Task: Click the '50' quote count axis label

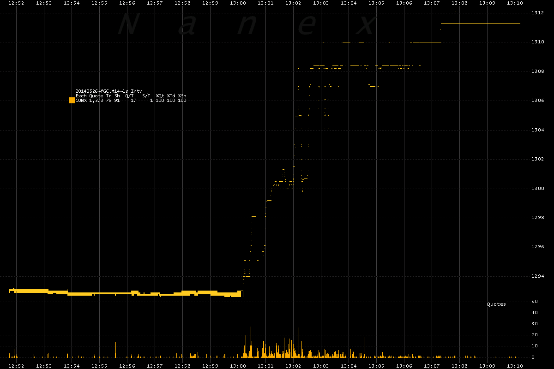Action: tap(534, 302)
